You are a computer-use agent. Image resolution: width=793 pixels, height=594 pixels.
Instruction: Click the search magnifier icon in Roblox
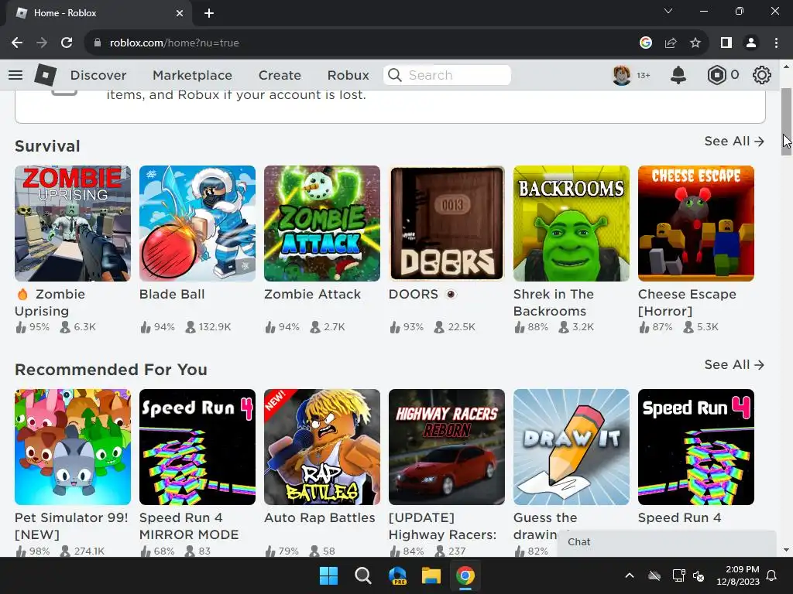395,75
